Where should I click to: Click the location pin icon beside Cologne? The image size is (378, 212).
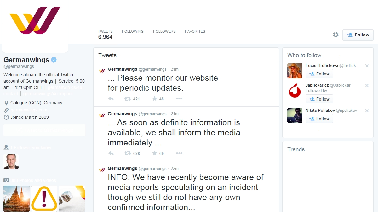click(6, 103)
